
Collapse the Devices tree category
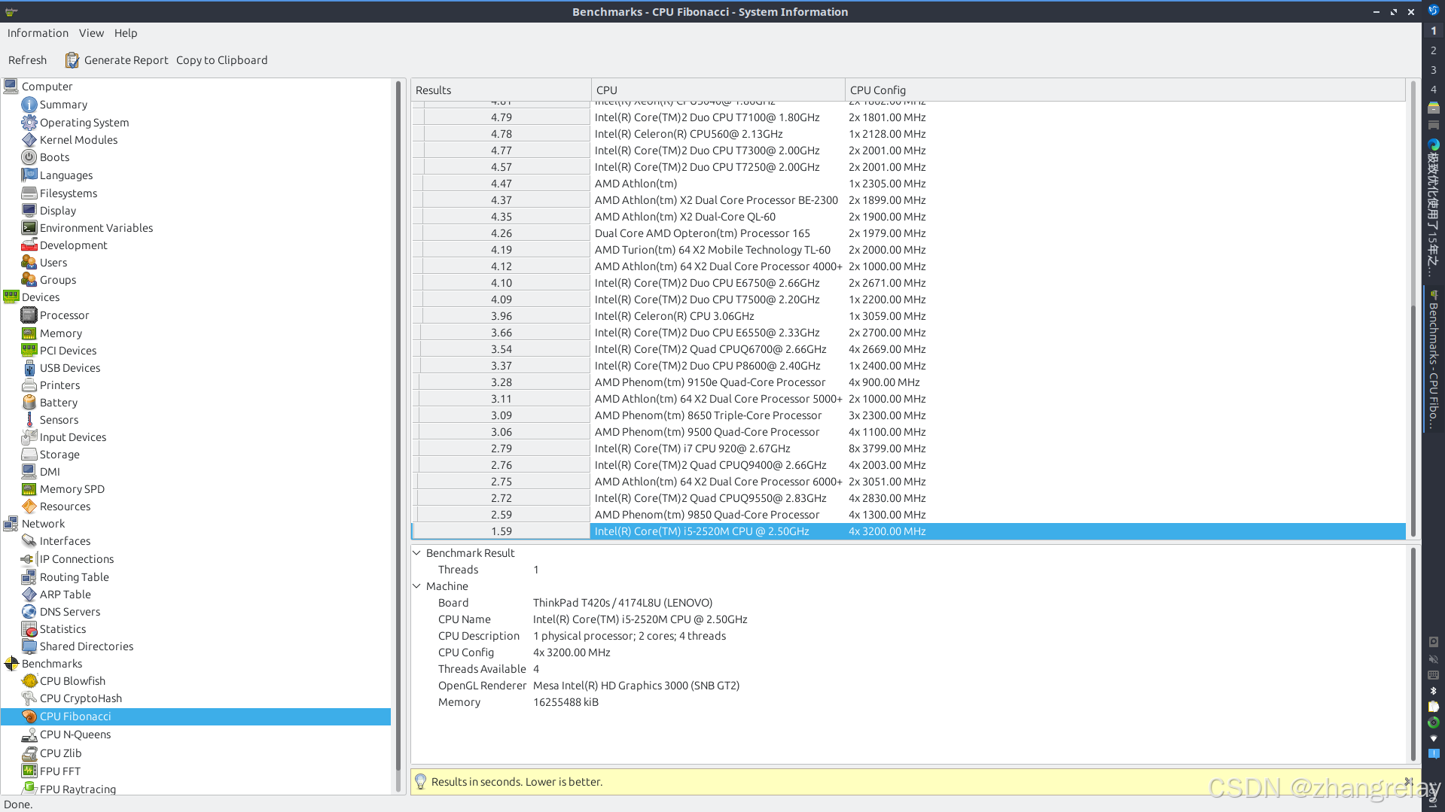pyautogui.click(x=11, y=297)
